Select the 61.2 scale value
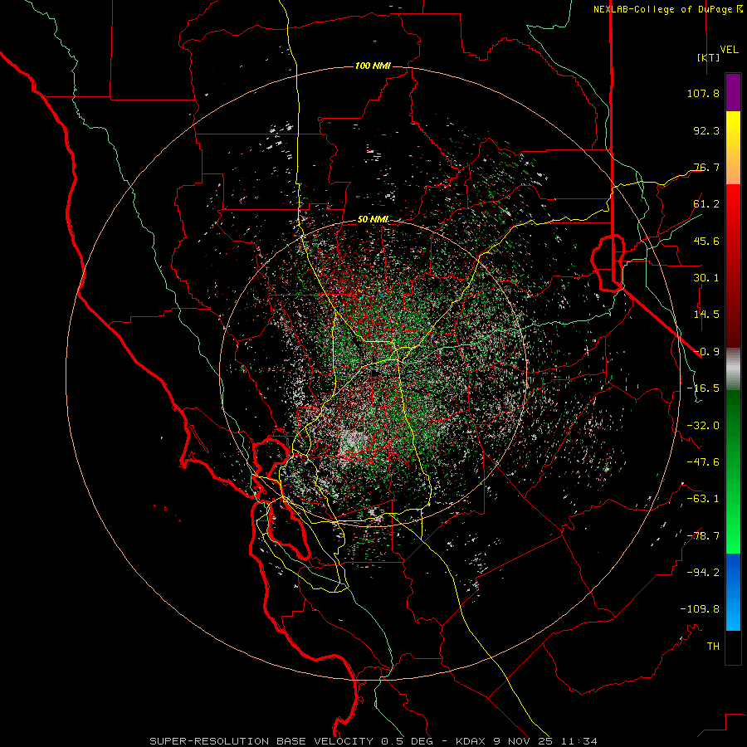This screenshot has height=747, width=747. click(706, 204)
